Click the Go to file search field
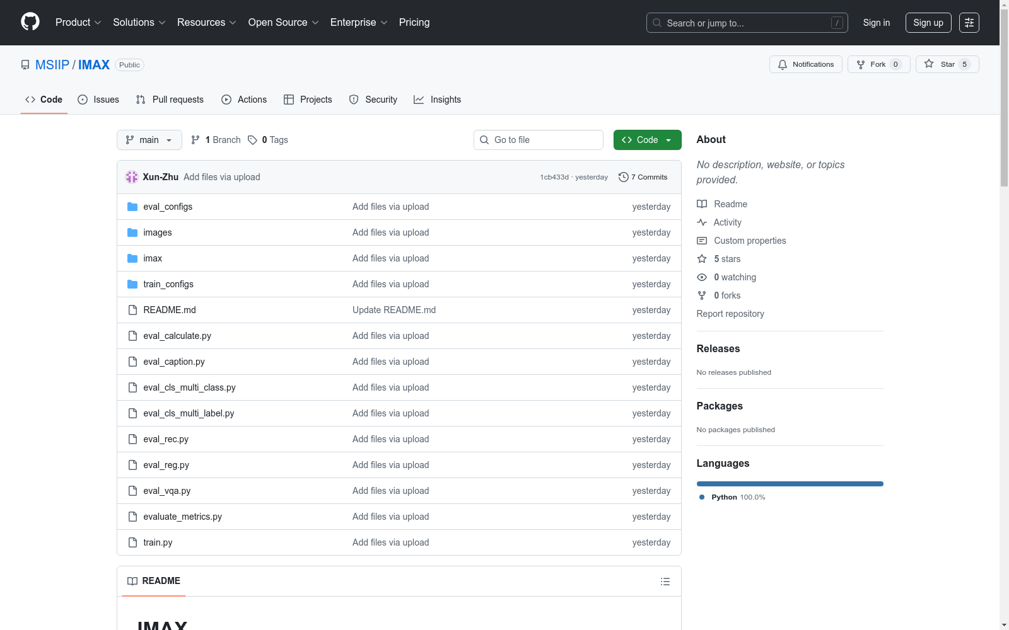The height and width of the screenshot is (630, 1009). [x=539, y=140]
